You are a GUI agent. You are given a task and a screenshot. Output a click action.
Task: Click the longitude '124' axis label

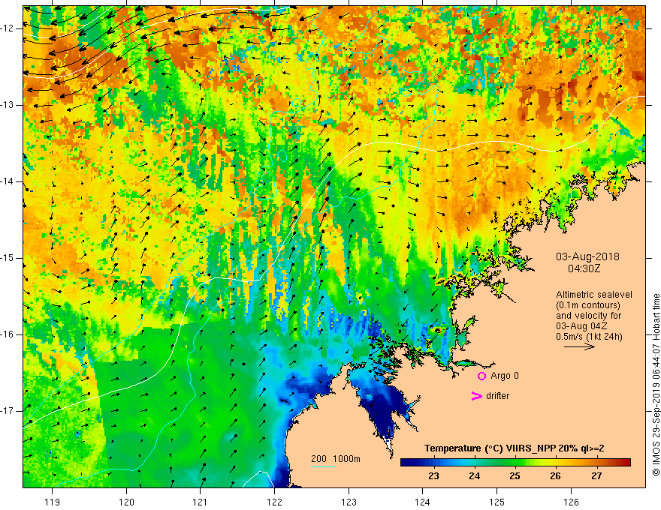click(x=423, y=502)
